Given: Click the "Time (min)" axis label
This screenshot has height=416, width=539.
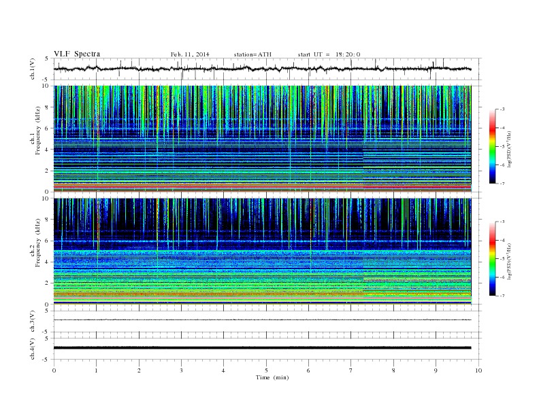Looking at the screenshot, I should pyautogui.click(x=272, y=377).
